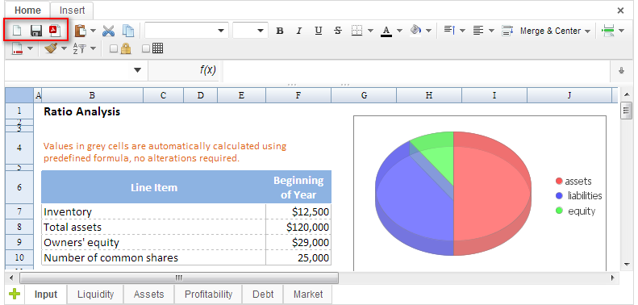Click the horizontal scrollbar thumb

(178, 278)
